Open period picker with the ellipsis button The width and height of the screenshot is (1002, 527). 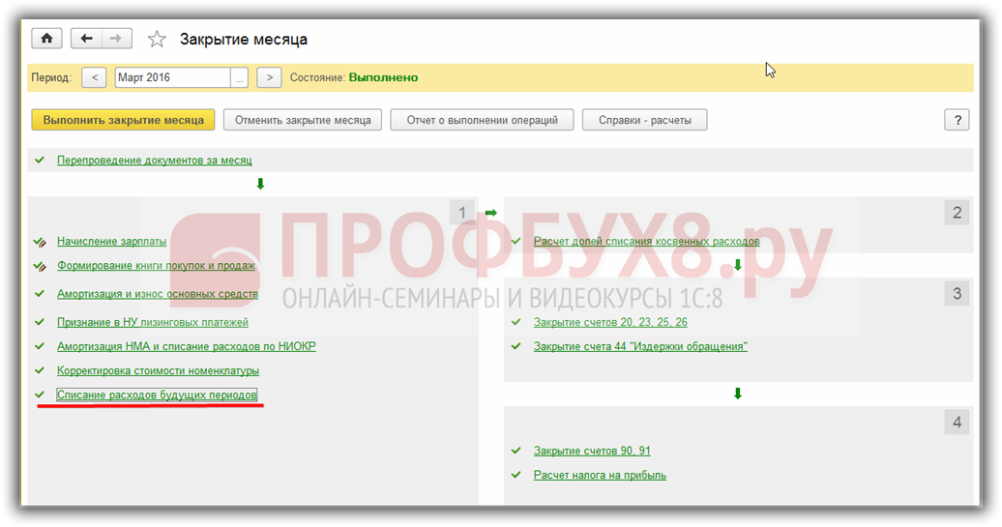click(x=240, y=77)
